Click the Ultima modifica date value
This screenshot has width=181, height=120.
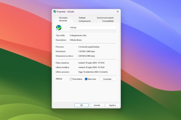click(91, 67)
